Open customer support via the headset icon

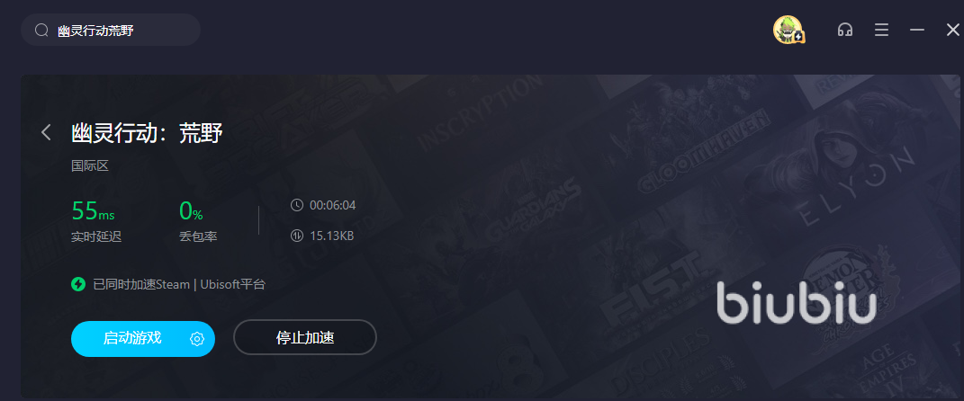(x=844, y=30)
